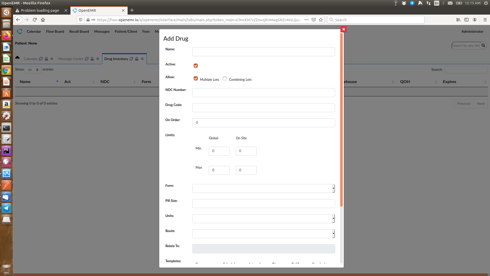Click the Search by any demographics field
The width and height of the screenshot is (490, 276).
pyautogui.click(x=466, y=45)
